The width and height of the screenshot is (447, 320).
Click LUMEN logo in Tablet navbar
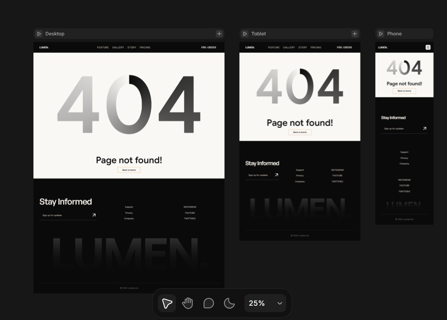tap(250, 47)
